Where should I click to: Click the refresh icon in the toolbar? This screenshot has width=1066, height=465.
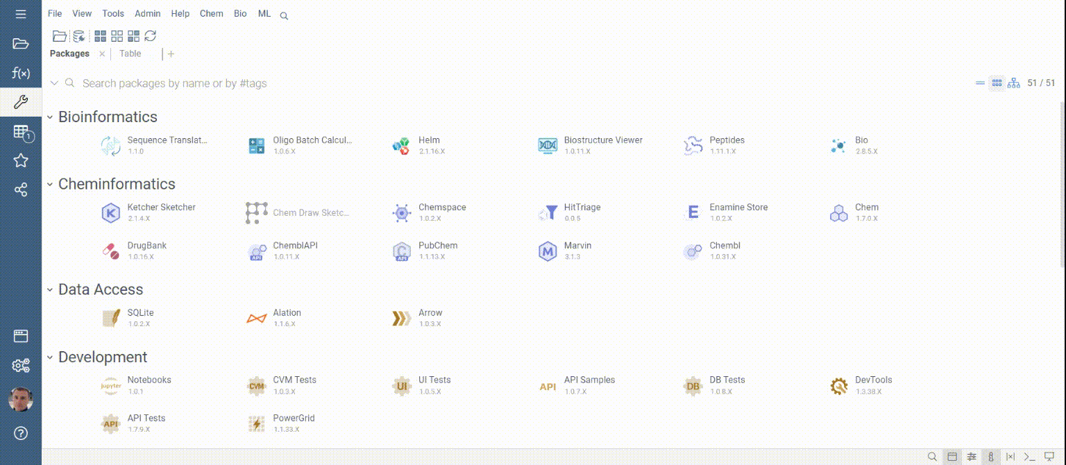click(150, 36)
